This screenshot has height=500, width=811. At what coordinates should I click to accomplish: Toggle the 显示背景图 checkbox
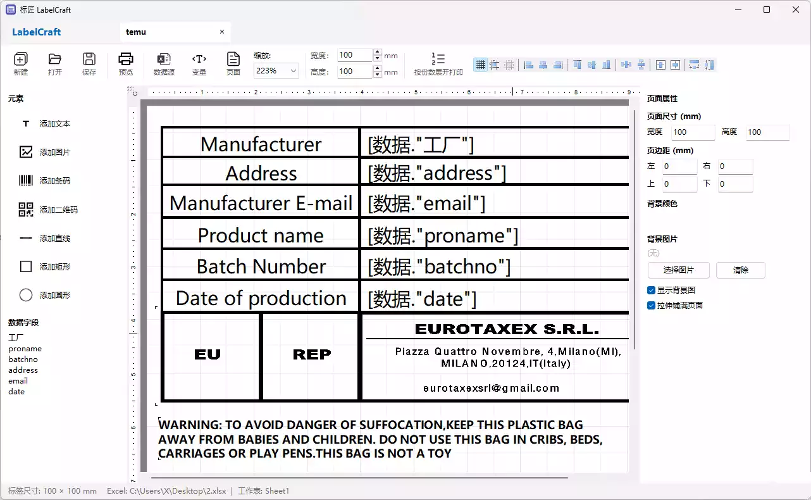pyautogui.click(x=652, y=290)
